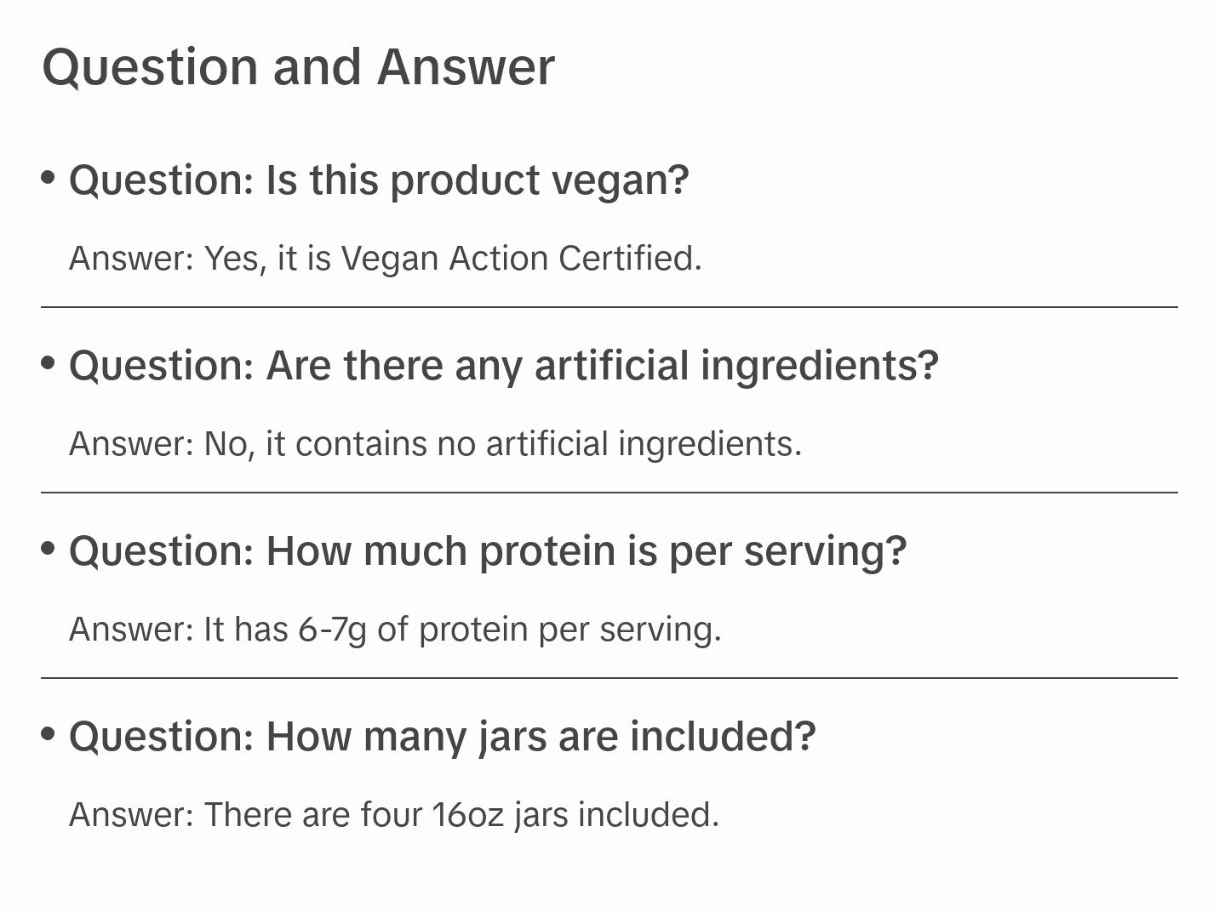Select the protein per serving question
This screenshot has width=1219, height=912.
click(x=488, y=551)
